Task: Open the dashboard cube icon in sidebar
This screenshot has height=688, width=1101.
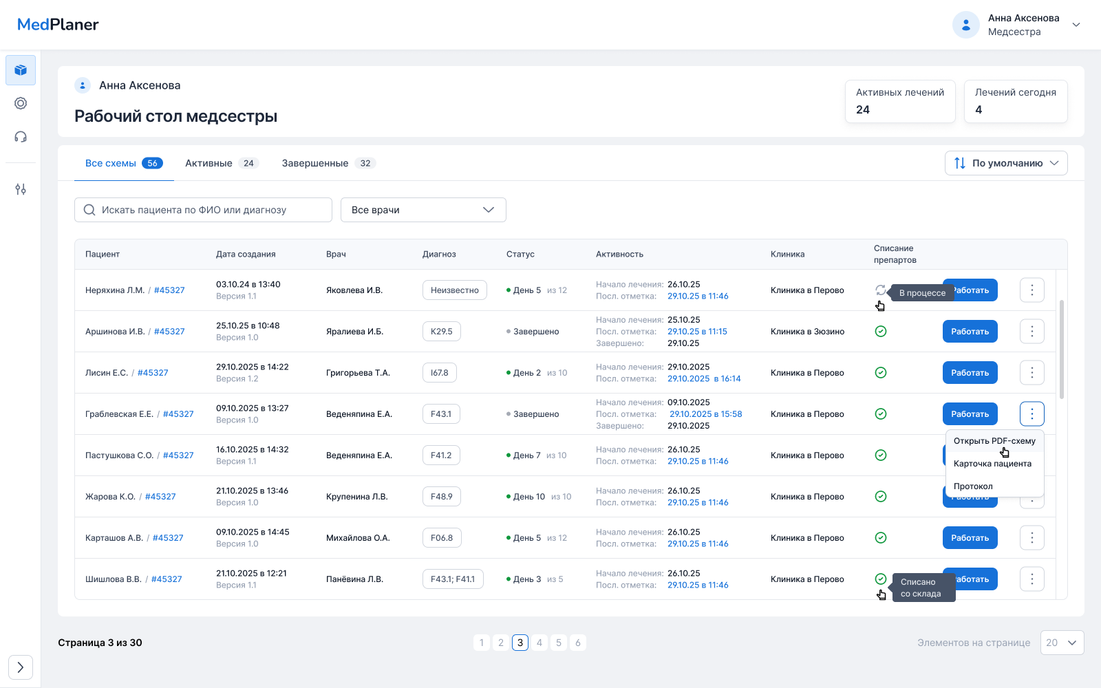Action: (x=21, y=70)
